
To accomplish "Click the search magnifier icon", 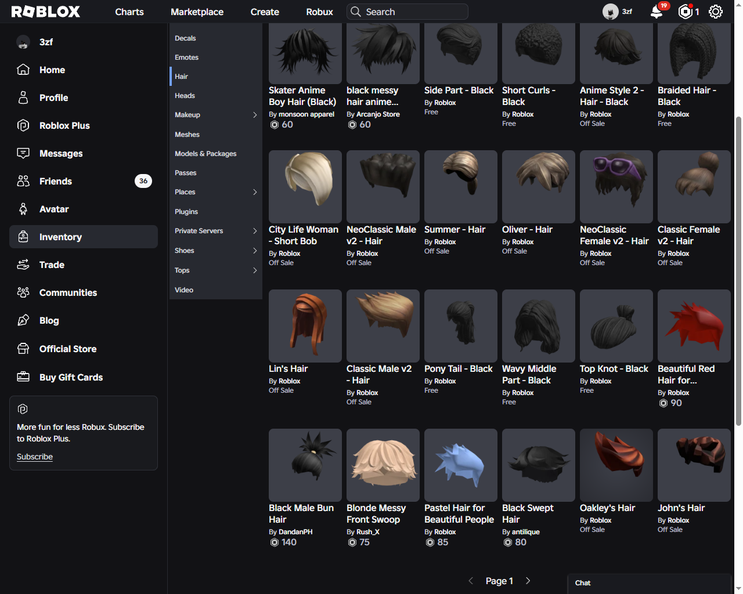I will click(355, 12).
